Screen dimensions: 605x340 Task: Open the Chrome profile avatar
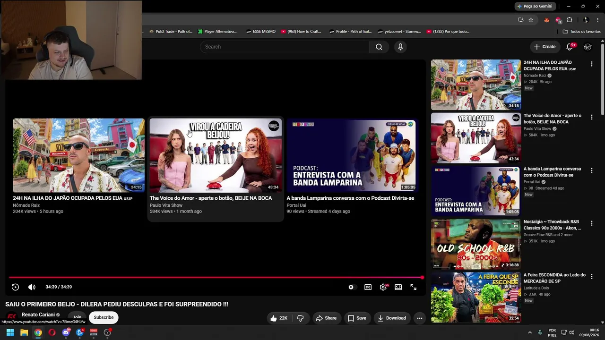pos(586,20)
